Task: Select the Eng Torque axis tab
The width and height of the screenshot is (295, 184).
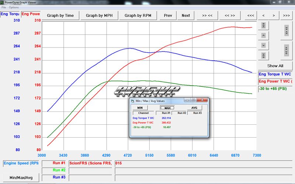Action: pyautogui.click(x=10, y=14)
